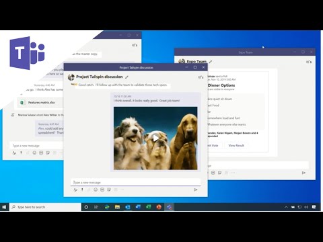323x242 pixels.
Task: Add people in the Expo Team window
Action: (309, 62)
